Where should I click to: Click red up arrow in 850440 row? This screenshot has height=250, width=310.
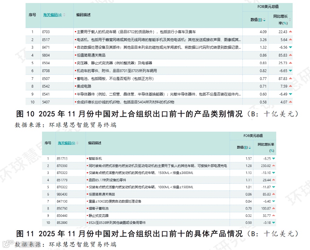click(x=274, y=215)
